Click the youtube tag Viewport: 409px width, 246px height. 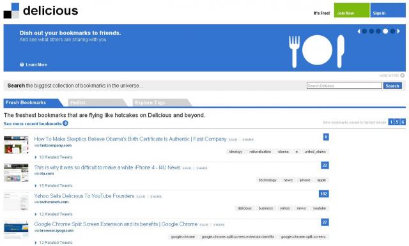coord(320,208)
